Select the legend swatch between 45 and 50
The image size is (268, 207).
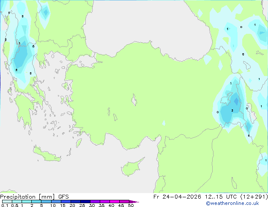click(x=124, y=202)
